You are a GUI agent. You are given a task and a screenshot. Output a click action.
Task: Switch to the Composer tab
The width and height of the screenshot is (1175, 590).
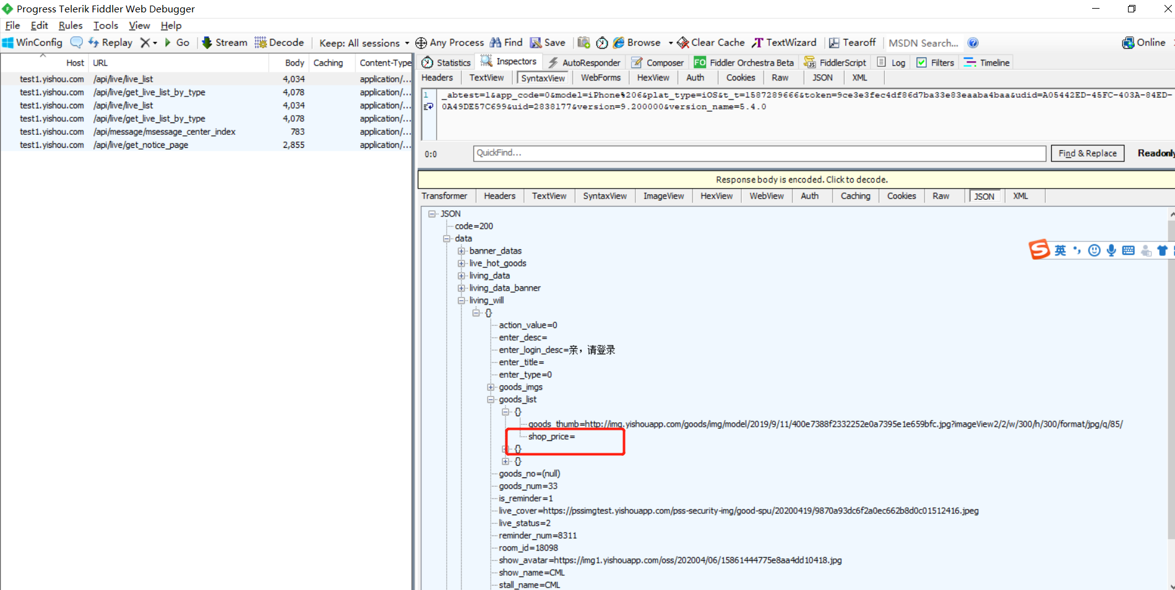[x=657, y=62]
